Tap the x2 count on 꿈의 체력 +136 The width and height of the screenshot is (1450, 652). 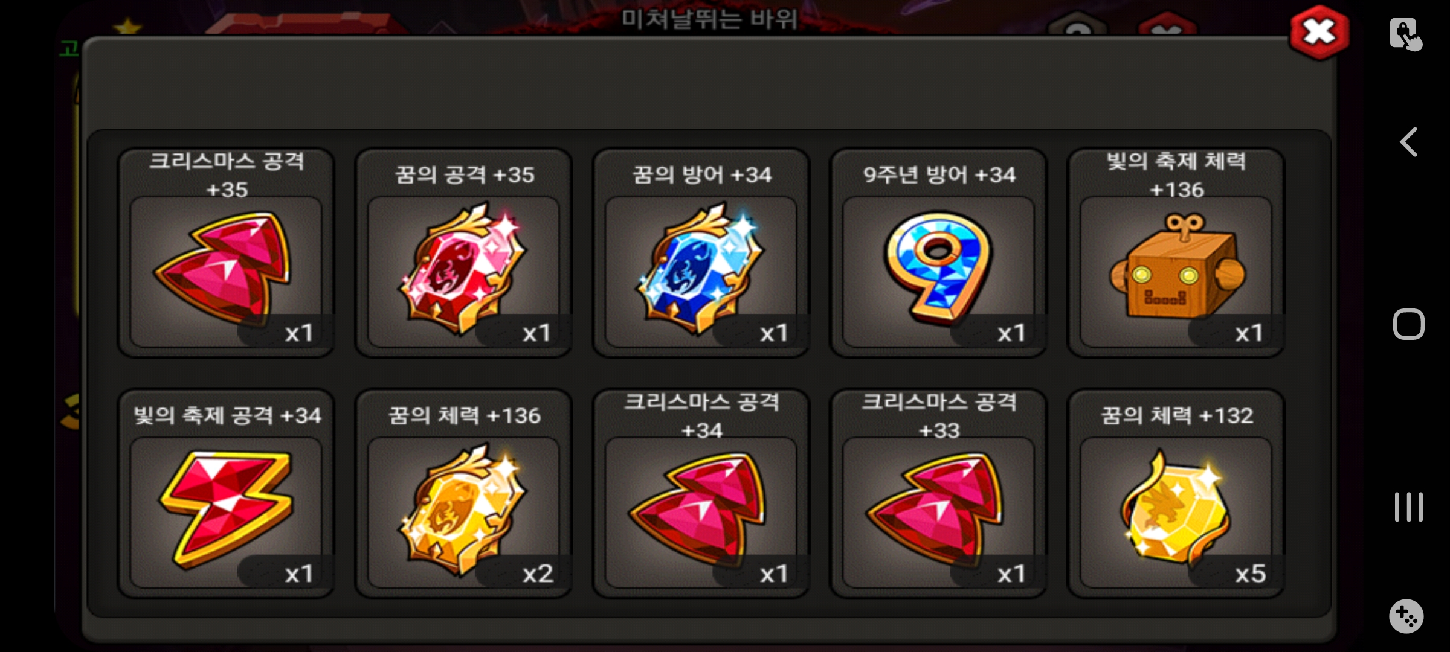(538, 574)
